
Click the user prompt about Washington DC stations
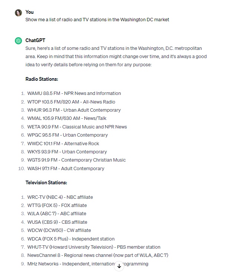[97, 19]
